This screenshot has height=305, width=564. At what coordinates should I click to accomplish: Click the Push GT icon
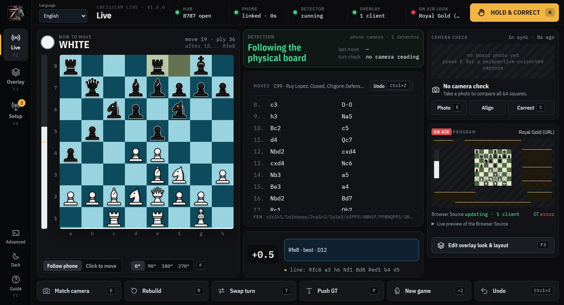point(309,291)
